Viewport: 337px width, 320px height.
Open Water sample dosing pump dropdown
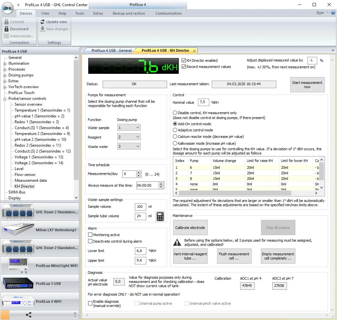129,127
